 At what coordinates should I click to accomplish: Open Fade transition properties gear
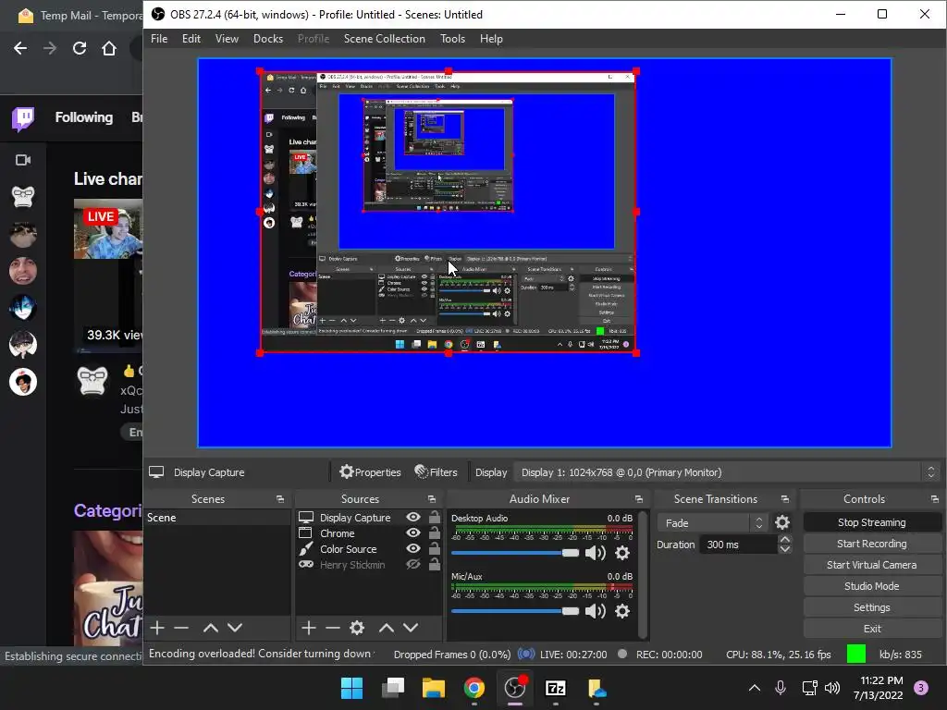click(x=782, y=522)
